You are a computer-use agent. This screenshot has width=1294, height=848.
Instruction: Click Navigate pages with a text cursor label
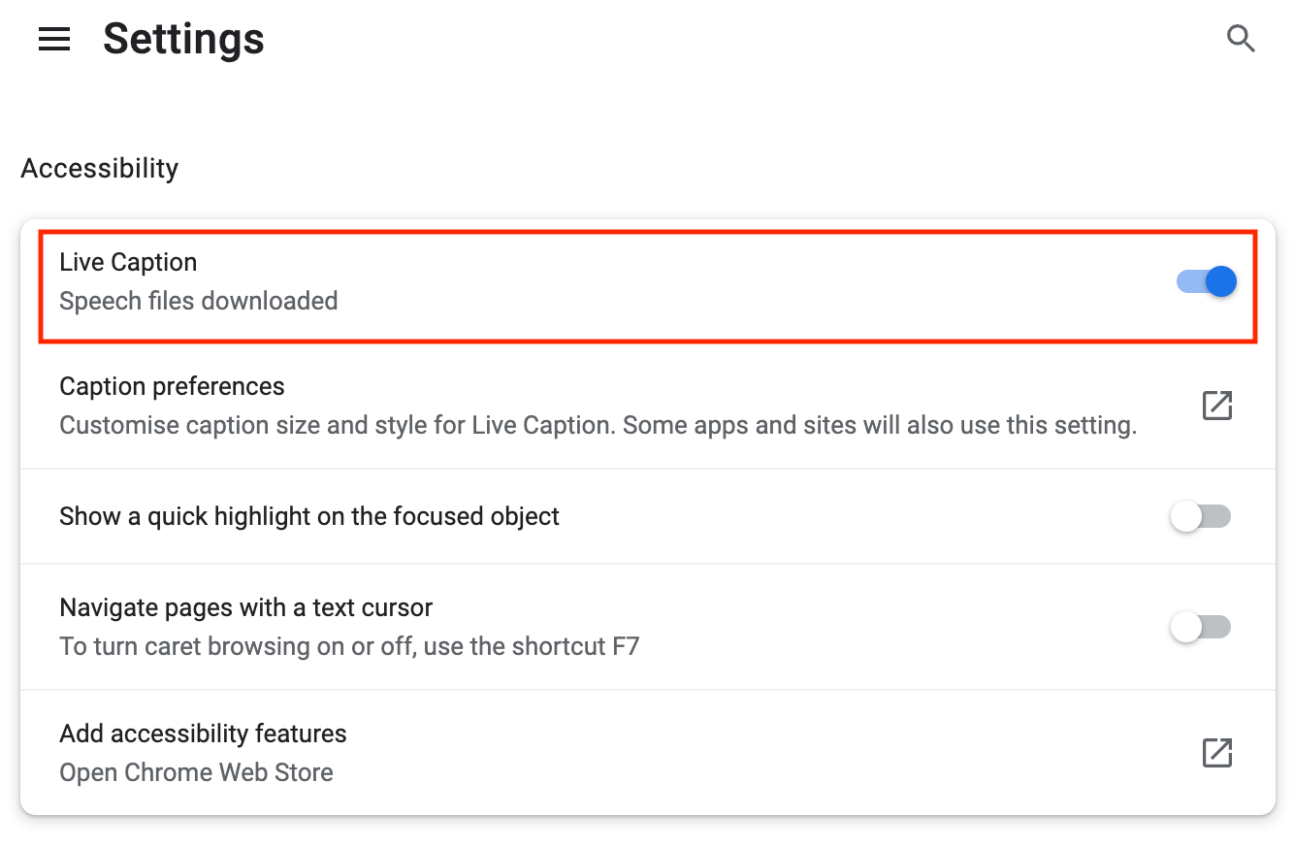245,608
